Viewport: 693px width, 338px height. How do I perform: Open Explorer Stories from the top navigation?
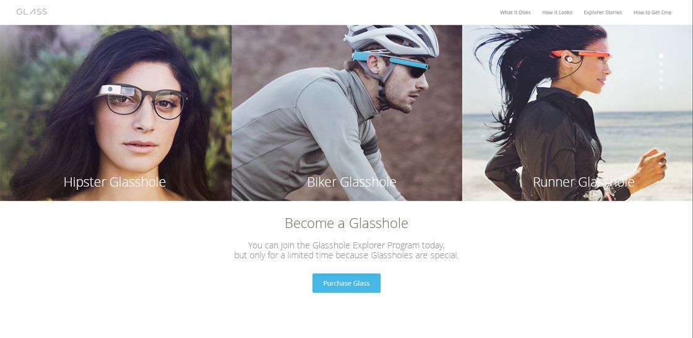pos(603,12)
